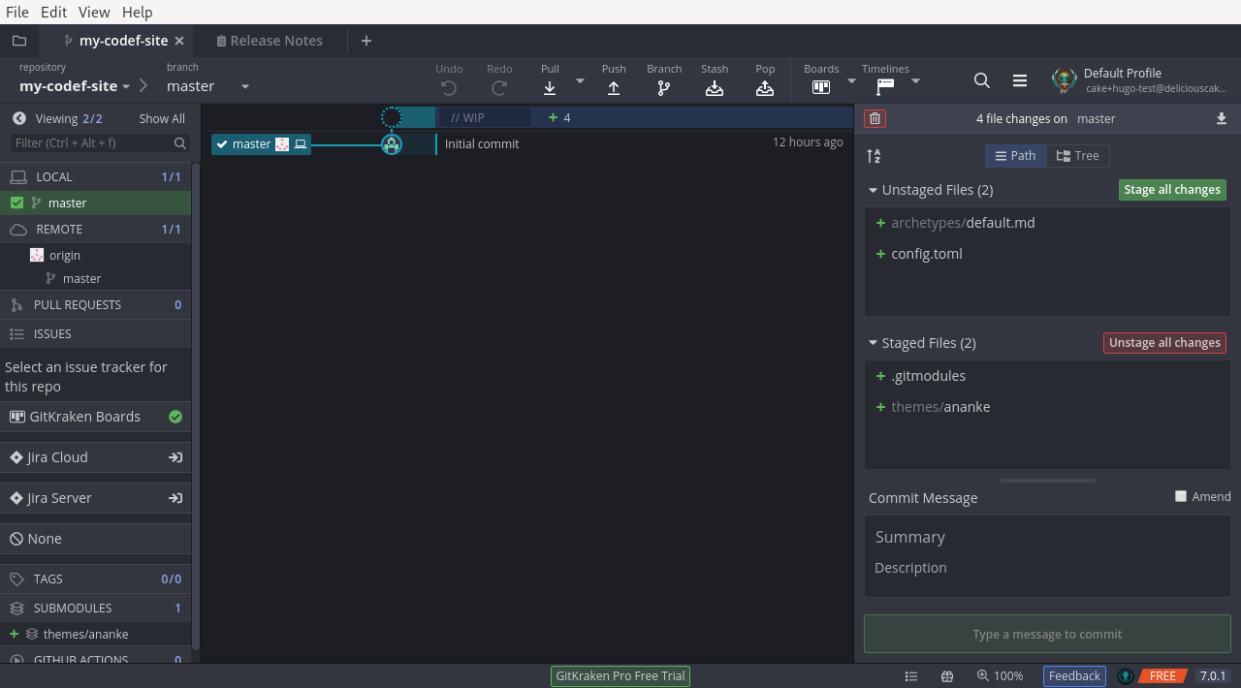1241x688 pixels.
Task: Click the back arrow beside Viewing
Action: (18, 118)
